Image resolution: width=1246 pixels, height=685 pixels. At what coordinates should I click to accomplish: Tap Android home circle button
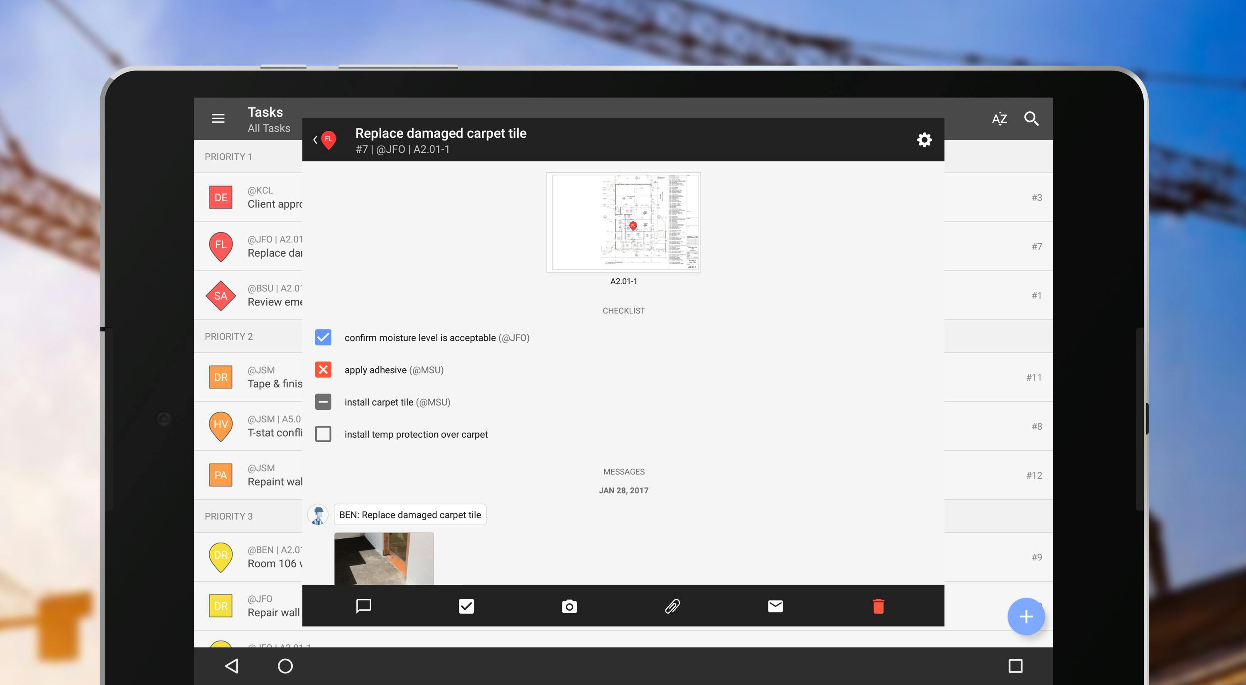point(285,666)
